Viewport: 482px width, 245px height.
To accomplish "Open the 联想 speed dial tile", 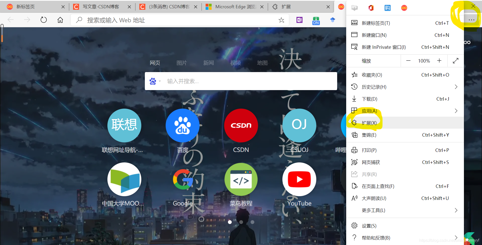I will pos(124,125).
